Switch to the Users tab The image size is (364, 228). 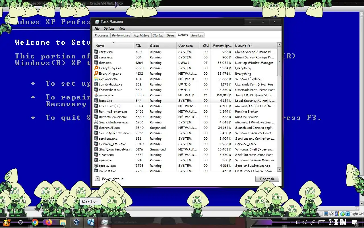(x=170, y=35)
